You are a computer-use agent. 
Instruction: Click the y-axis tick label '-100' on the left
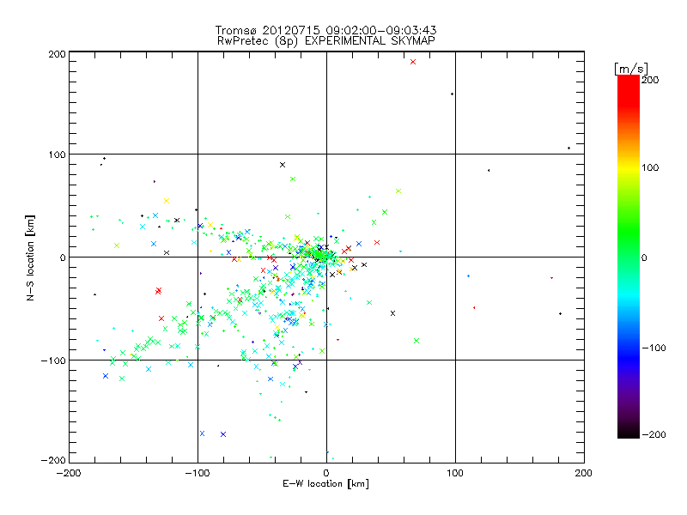pos(53,360)
